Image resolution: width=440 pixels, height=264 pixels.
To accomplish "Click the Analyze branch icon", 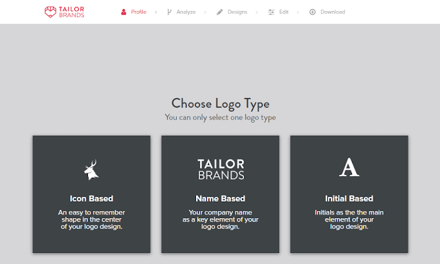I will (x=169, y=12).
